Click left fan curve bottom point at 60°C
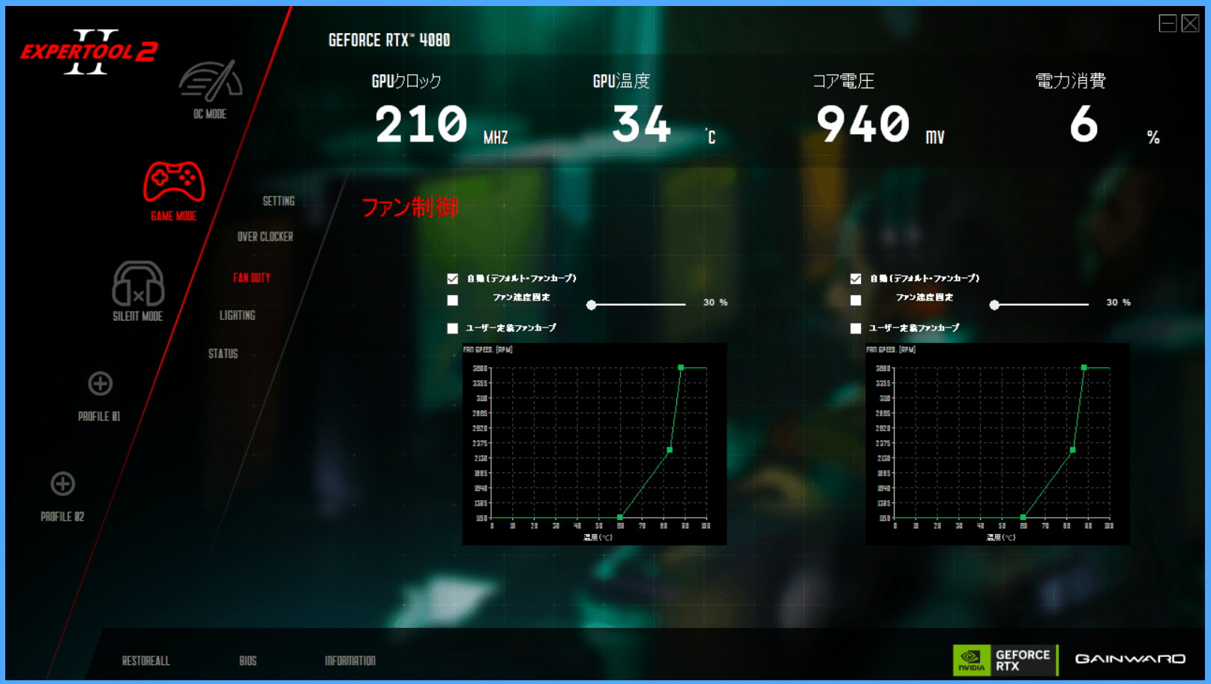1211x684 pixels. (x=620, y=518)
